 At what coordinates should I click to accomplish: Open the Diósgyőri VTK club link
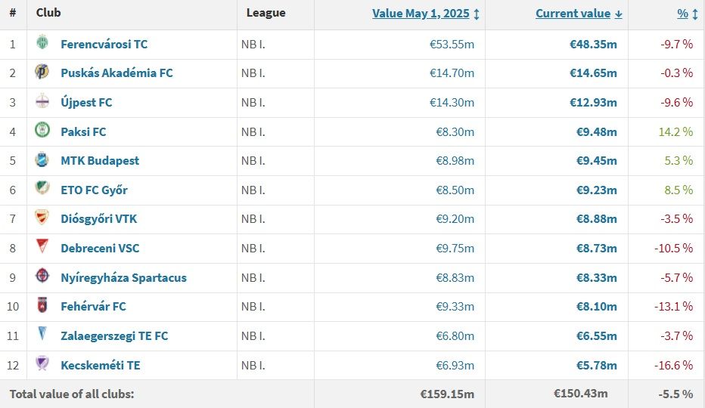coord(99,219)
